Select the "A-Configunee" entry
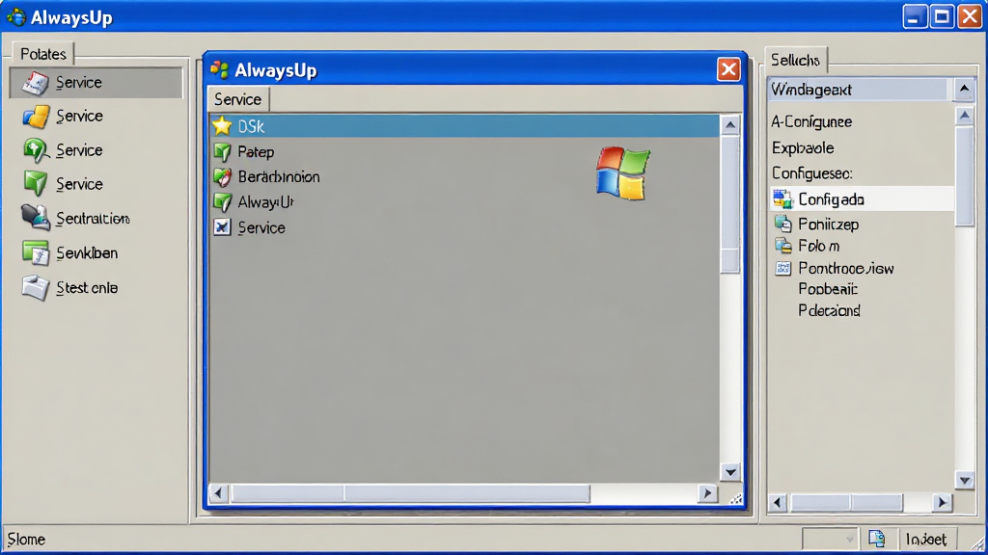The image size is (988, 555). click(x=811, y=121)
